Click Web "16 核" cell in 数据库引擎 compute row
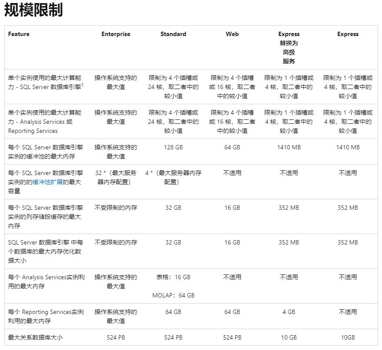 coord(232,87)
